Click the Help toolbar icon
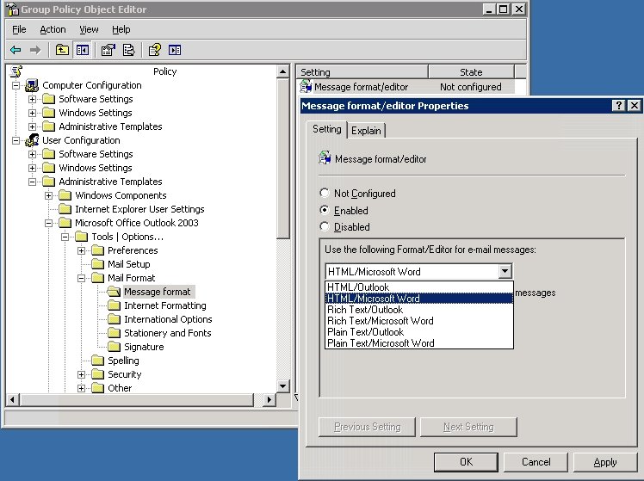The height and width of the screenshot is (481, 644). coord(155,50)
